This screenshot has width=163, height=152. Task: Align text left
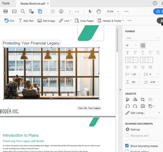point(127,67)
